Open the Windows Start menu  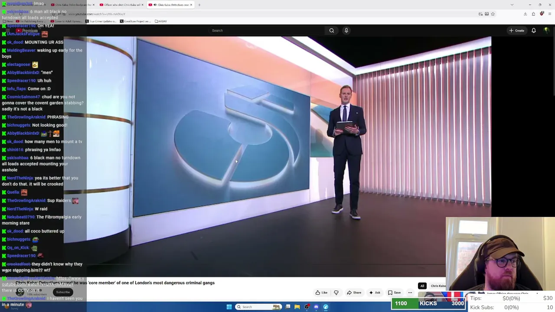point(229,307)
